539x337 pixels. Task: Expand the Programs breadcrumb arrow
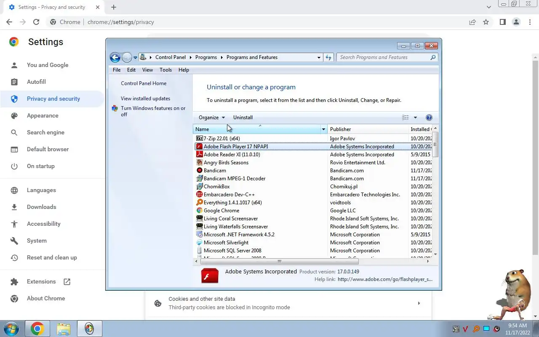[x=221, y=57]
